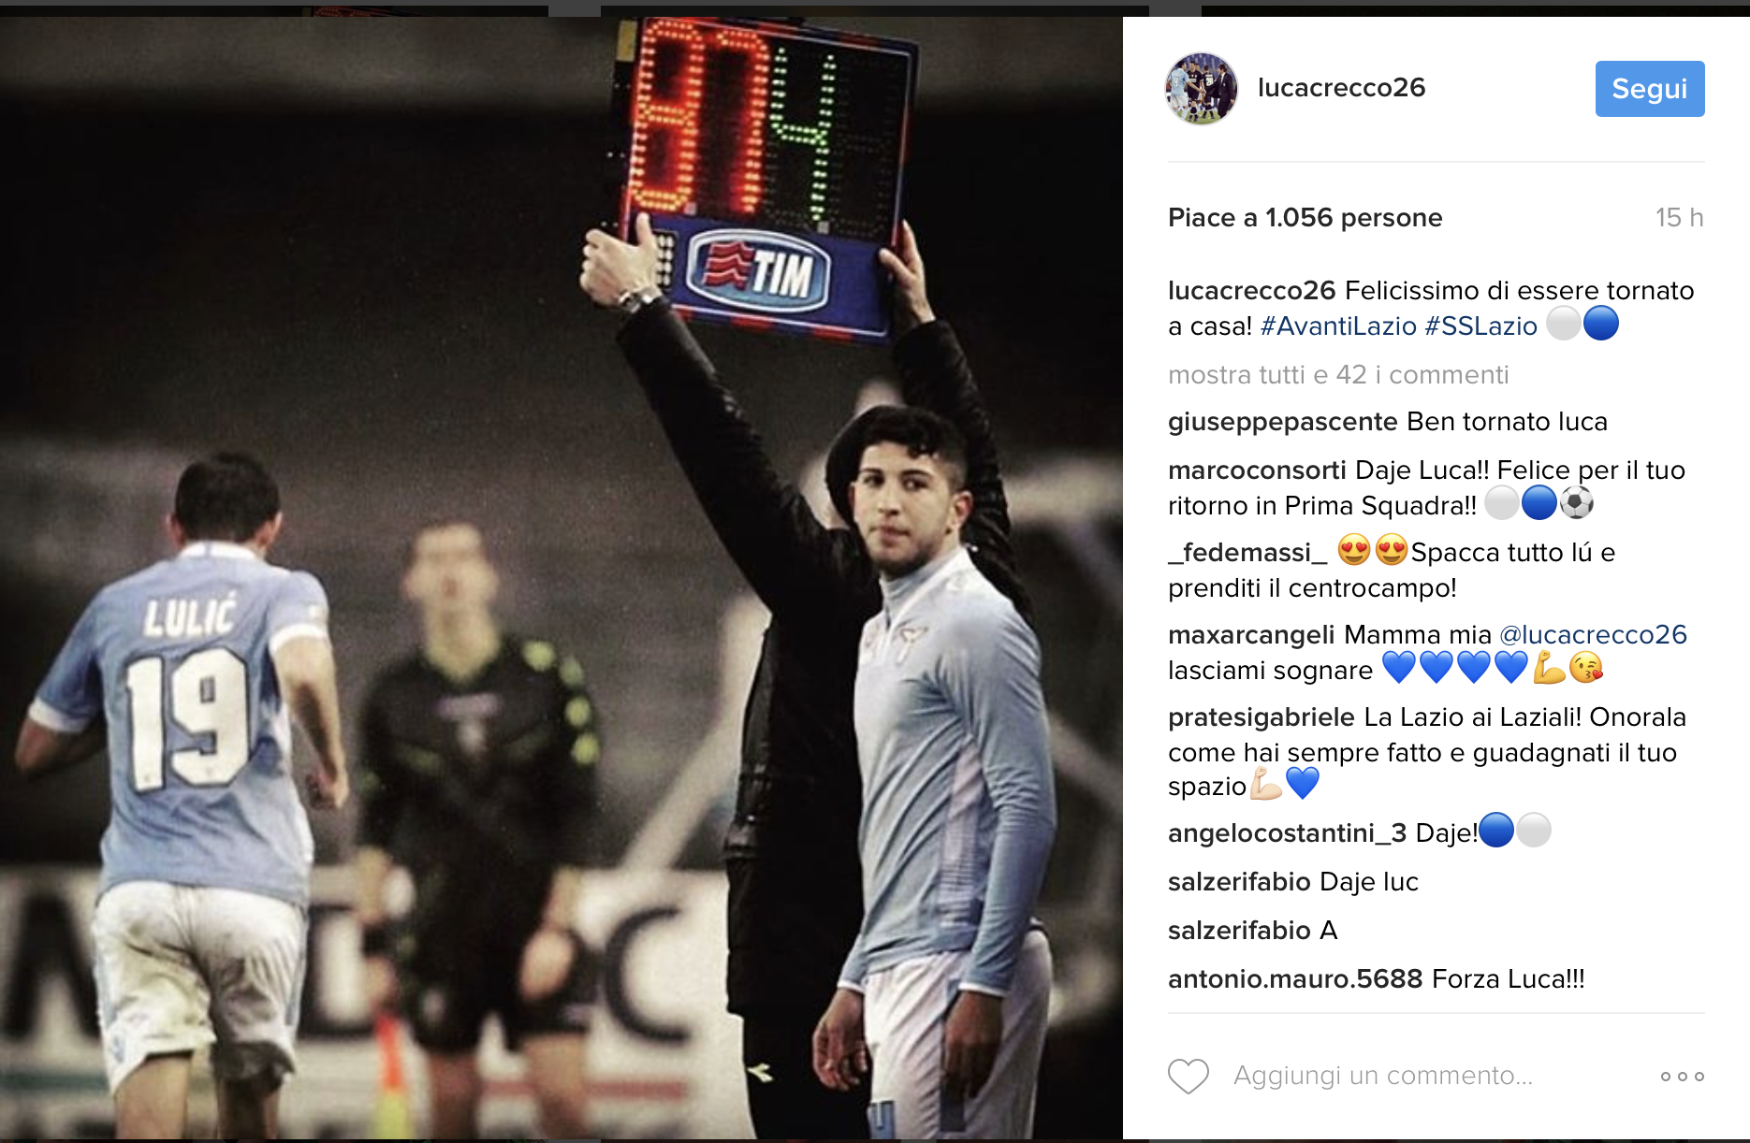Follow the account with the Segui button
The height and width of the screenshot is (1143, 1750).
coord(1650,89)
